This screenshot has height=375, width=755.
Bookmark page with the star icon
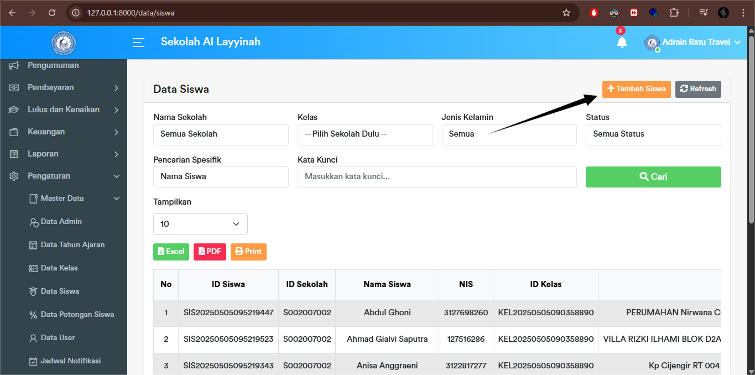click(566, 13)
